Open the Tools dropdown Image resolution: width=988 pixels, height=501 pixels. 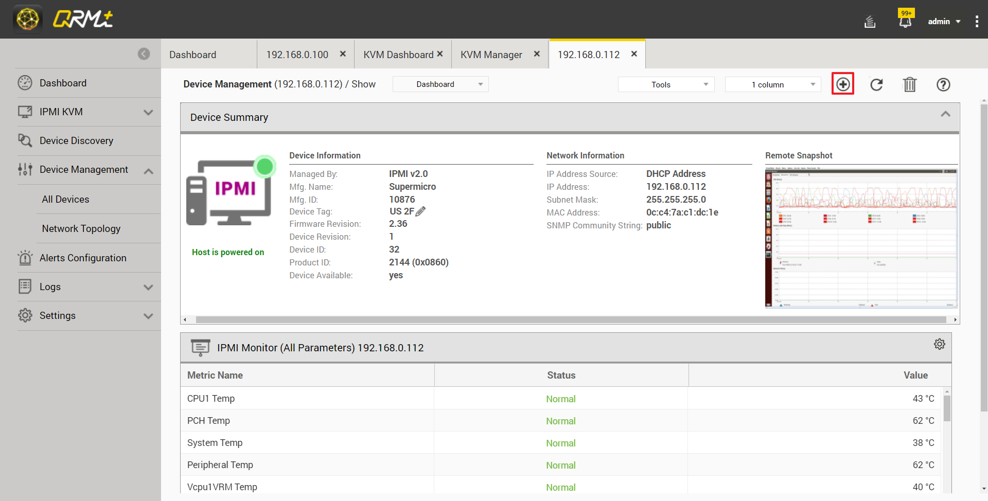[666, 84]
